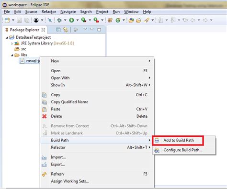Open the Debug dropdown arrow
This screenshot has height=189, width=227.
tap(65, 20)
